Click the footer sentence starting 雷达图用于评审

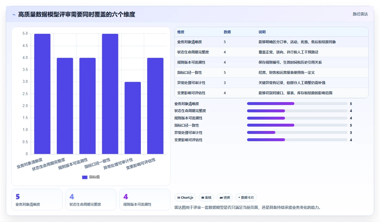[248, 208]
